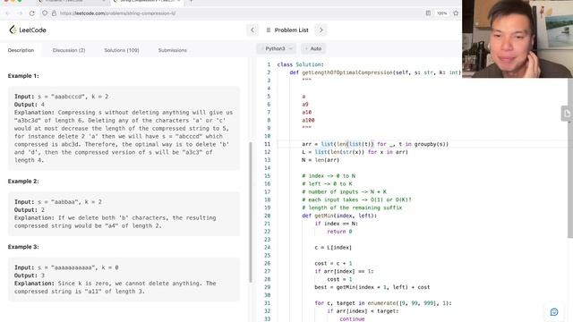The image size is (573, 322).
Task: Switch to the Description tab
Action: point(21,50)
